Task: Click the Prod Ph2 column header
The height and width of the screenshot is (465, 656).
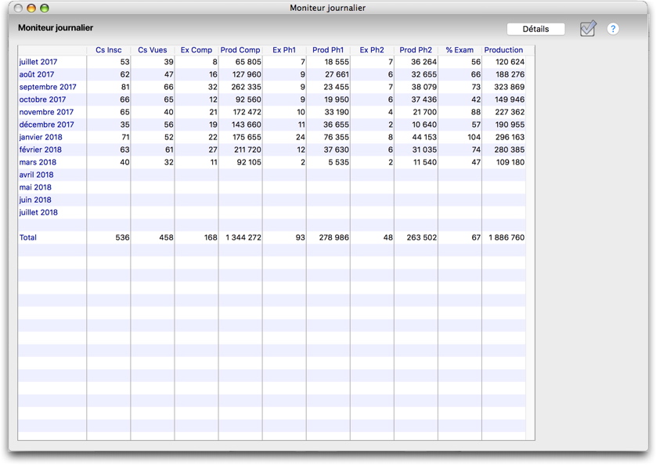Action: point(416,50)
